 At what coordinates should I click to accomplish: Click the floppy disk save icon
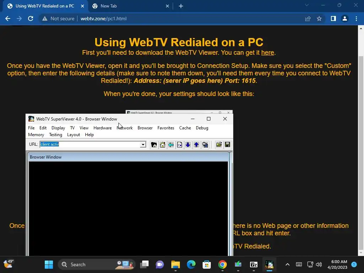[x=227, y=145]
